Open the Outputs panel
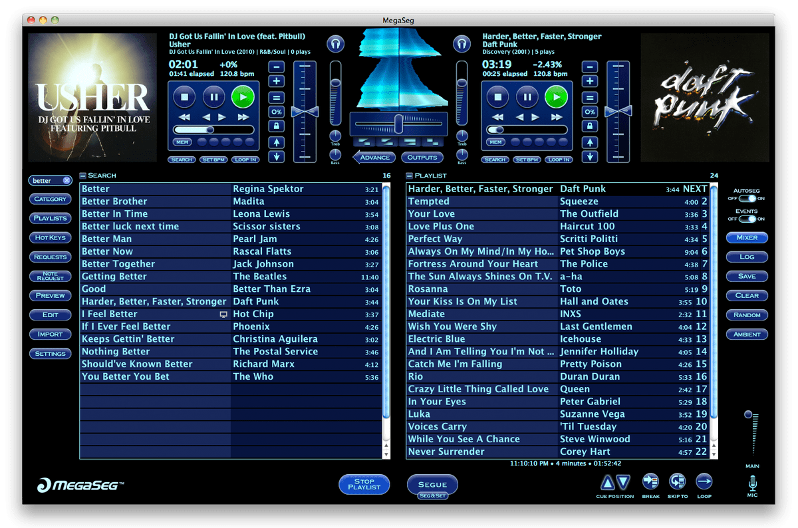The image size is (798, 528). [x=422, y=158]
